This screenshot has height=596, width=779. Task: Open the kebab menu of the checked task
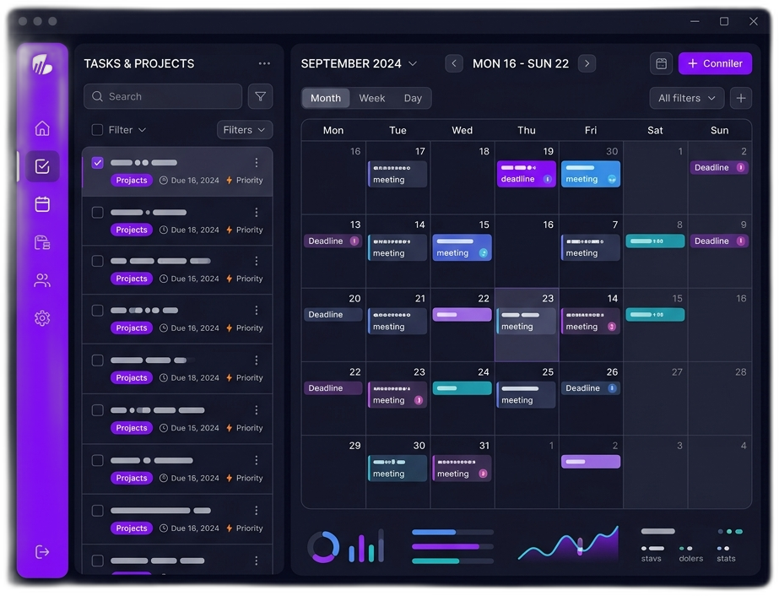[257, 163]
